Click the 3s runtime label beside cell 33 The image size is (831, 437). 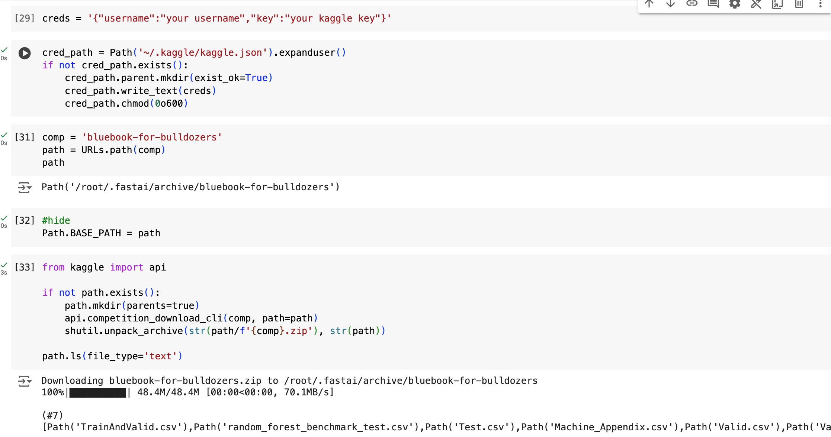point(4,272)
